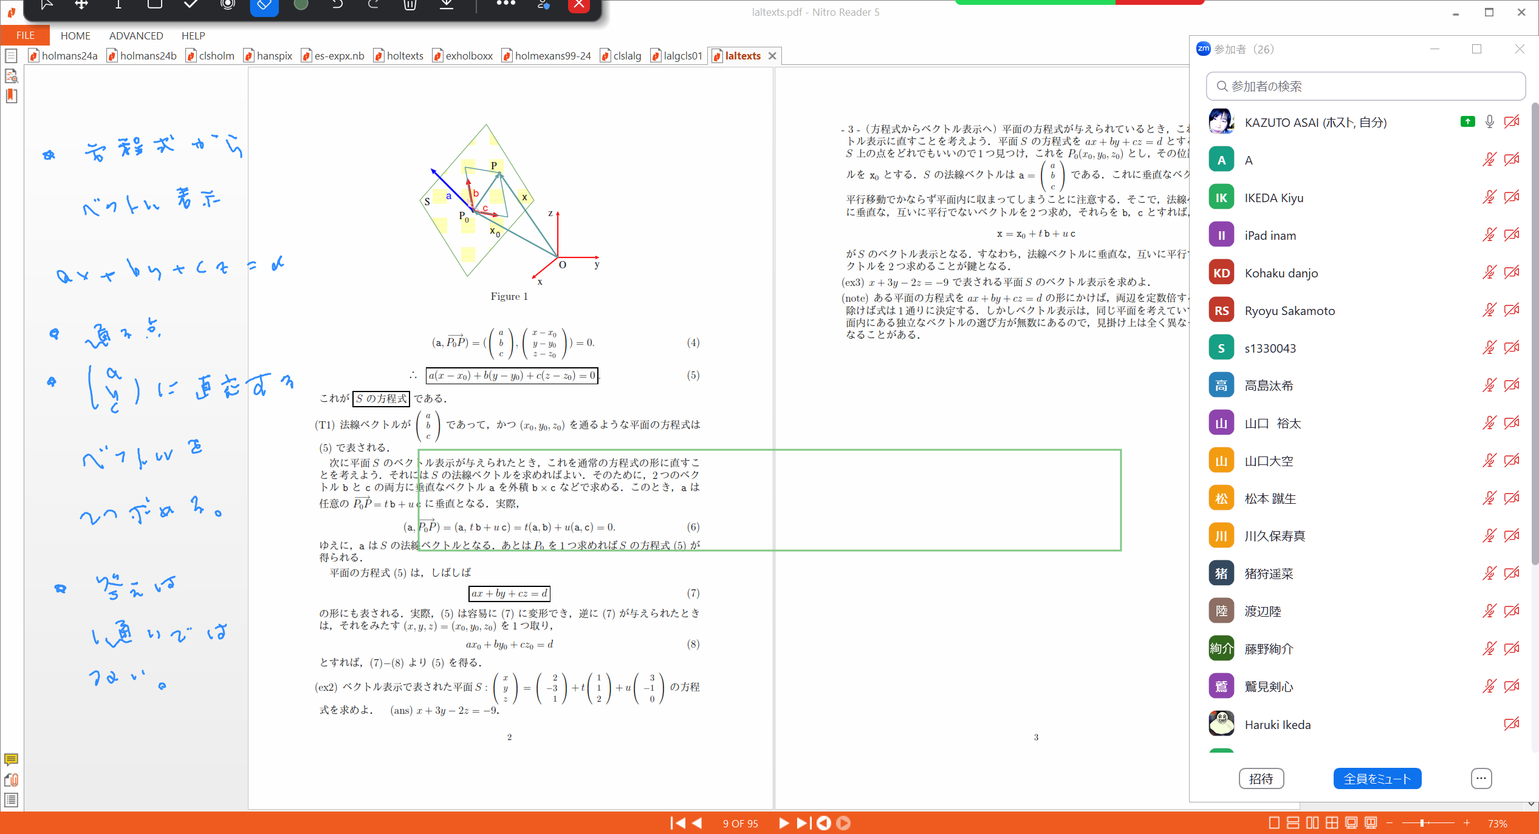The width and height of the screenshot is (1539, 834).
Task: Open more options in participants panel
Action: pyautogui.click(x=1481, y=779)
